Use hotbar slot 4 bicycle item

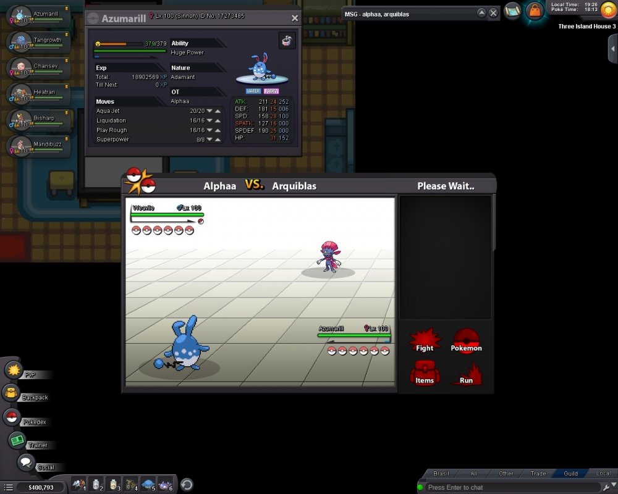tap(132, 484)
